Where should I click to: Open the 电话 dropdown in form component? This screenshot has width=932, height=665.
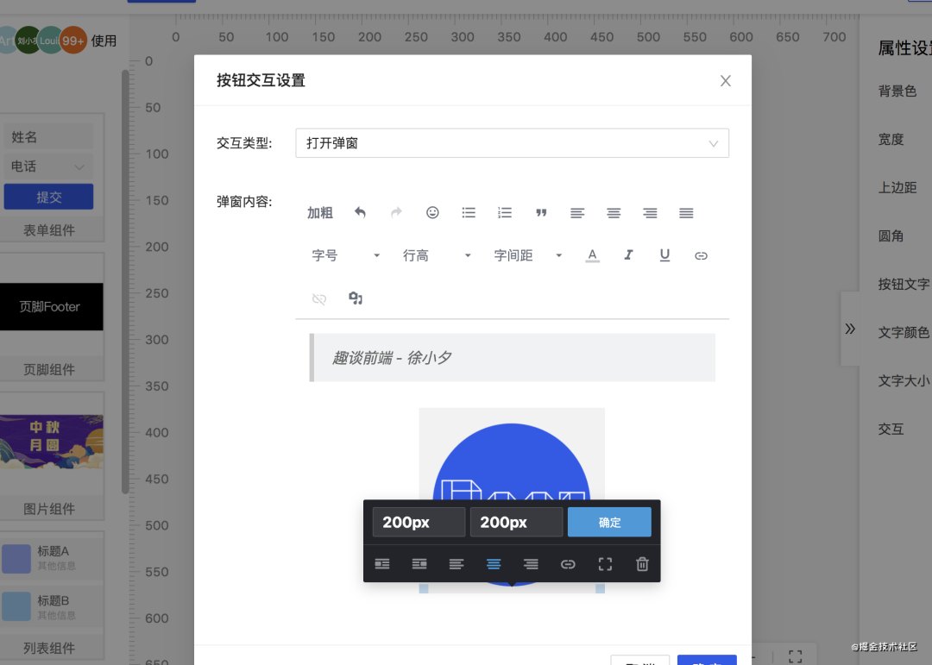[x=48, y=166]
